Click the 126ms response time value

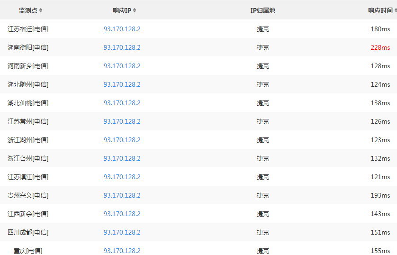tap(380, 121)
